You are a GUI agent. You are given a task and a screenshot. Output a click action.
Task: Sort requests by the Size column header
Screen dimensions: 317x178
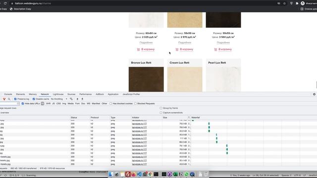coord(175,118)
